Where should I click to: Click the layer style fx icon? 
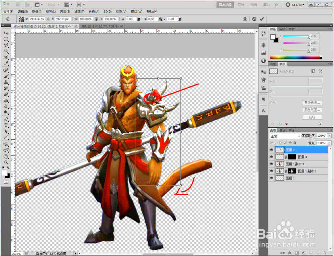pos(290,253)
